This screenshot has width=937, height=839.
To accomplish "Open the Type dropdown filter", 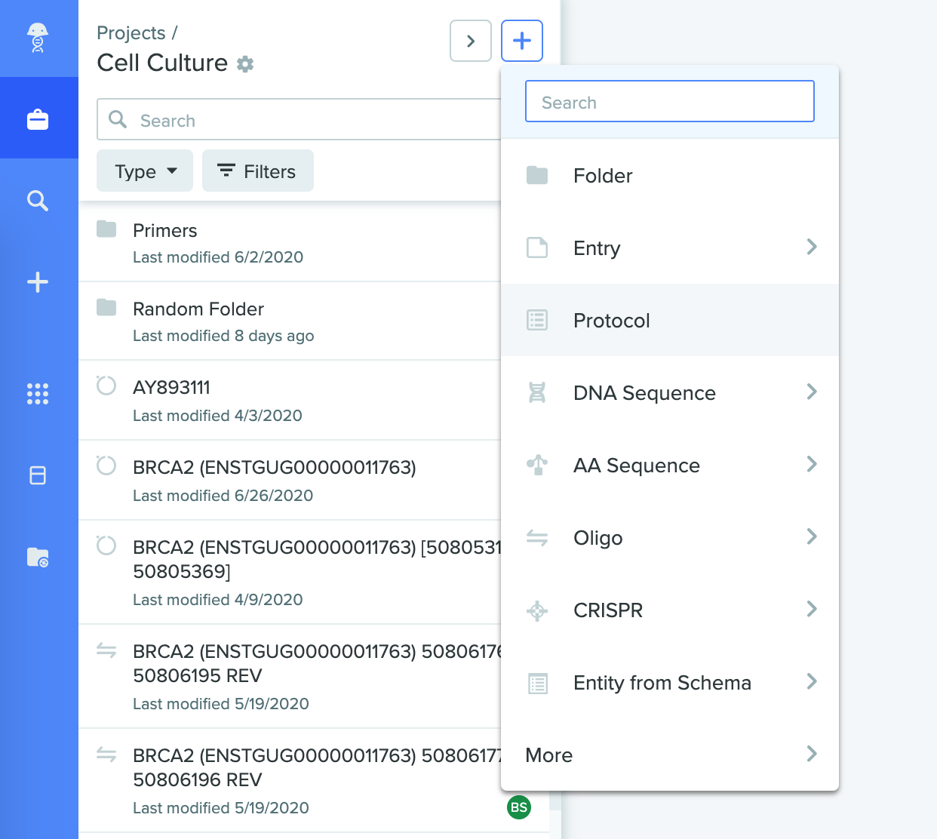I will 145,171.
